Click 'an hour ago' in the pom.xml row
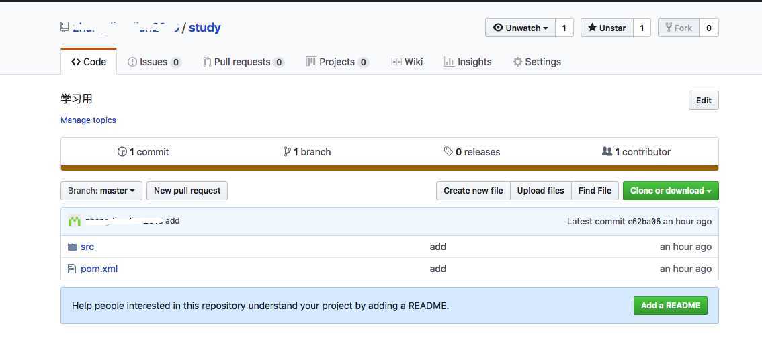This screenshot has height=342, width=762. pyautogui.click(x=685, y=269)
